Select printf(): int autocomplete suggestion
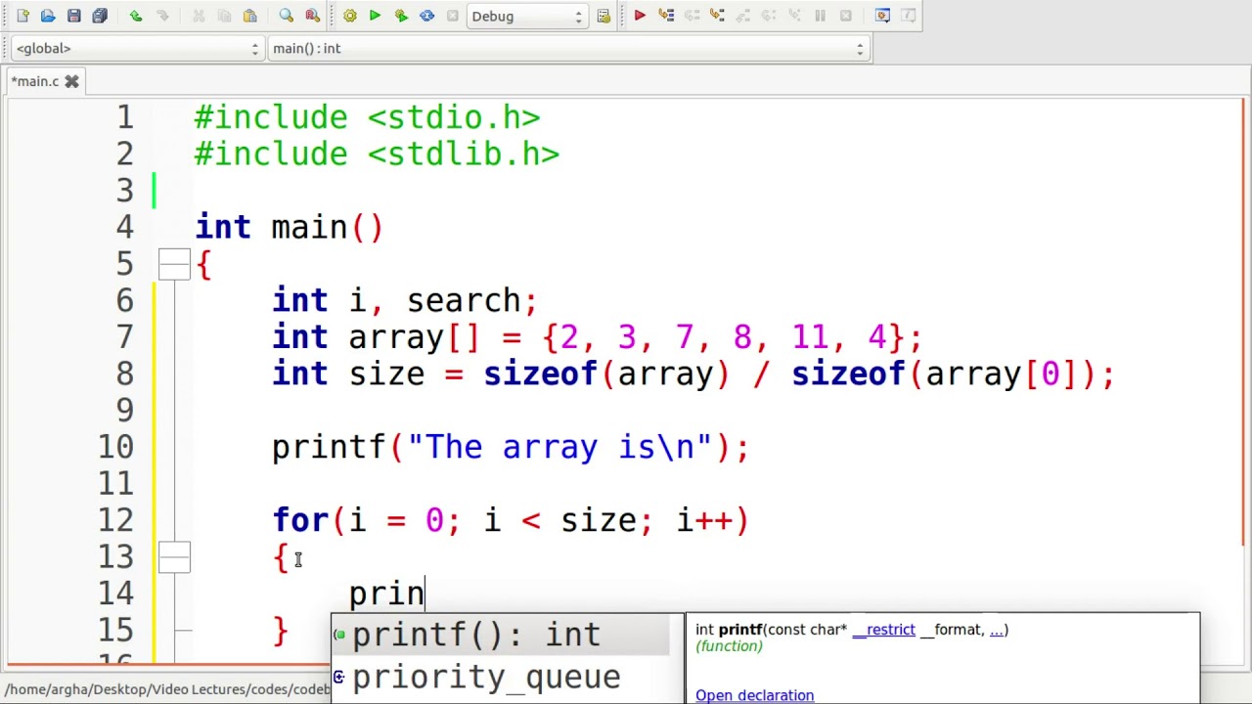 tap(501, 635)
